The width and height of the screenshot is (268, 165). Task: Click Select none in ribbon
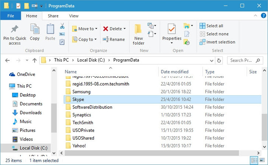click(x=214, y=34)
